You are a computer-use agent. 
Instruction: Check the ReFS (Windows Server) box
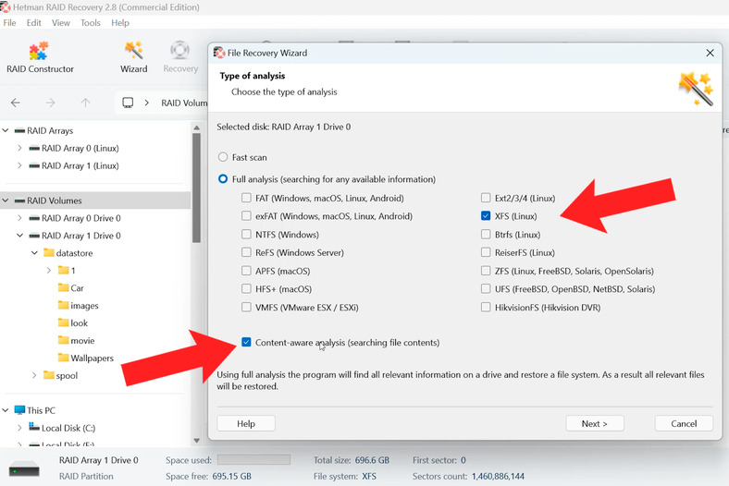(x=246, y=252)
